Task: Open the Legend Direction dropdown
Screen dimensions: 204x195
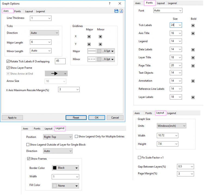Action: point(58,151)
